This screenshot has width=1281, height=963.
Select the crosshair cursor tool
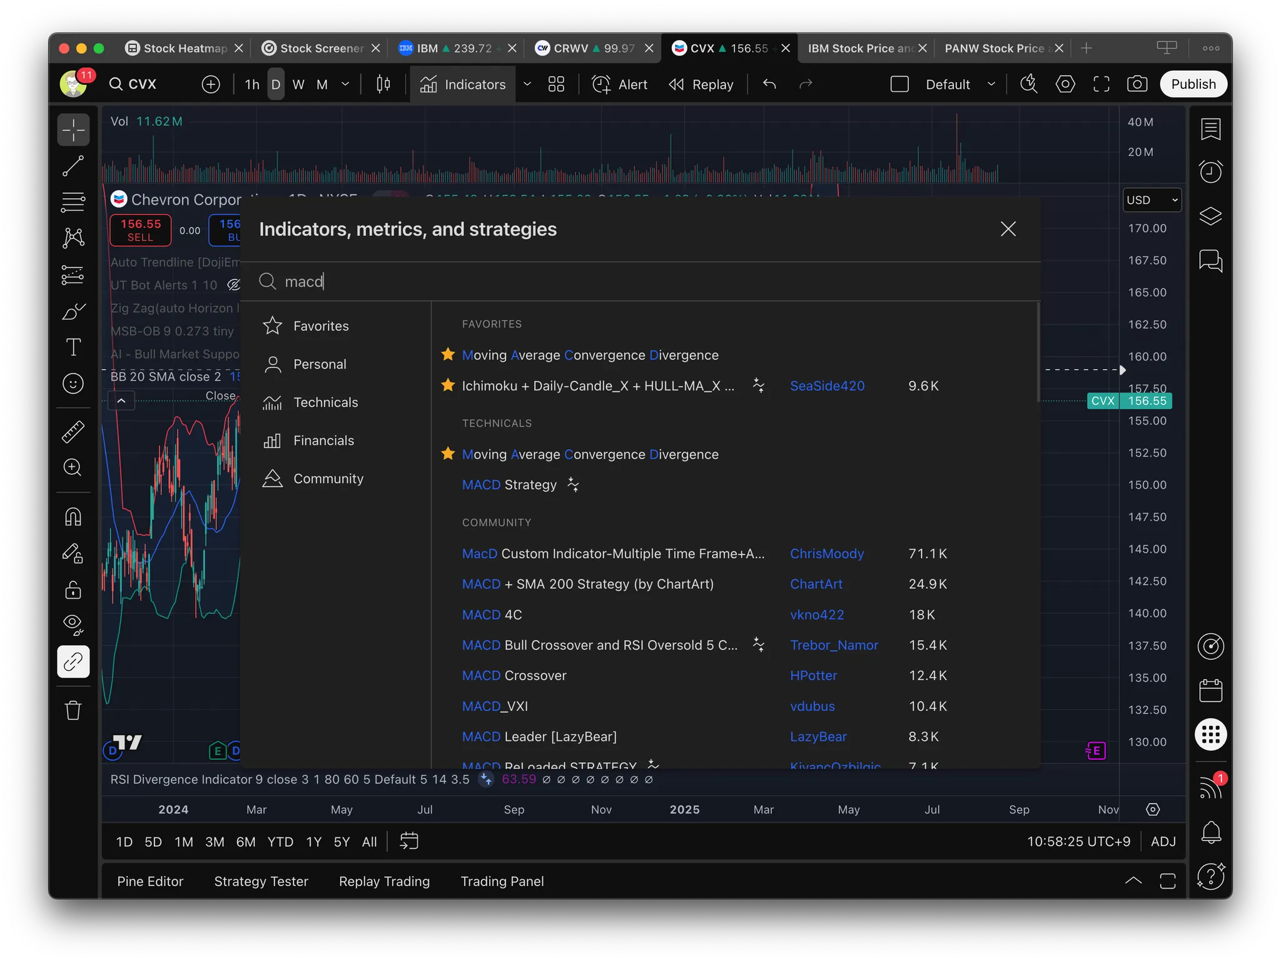(x=73, y=130)
